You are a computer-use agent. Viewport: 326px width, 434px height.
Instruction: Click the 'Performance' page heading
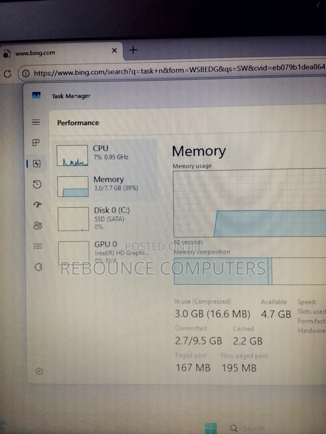pyautogui.click(x=78, y=123)
